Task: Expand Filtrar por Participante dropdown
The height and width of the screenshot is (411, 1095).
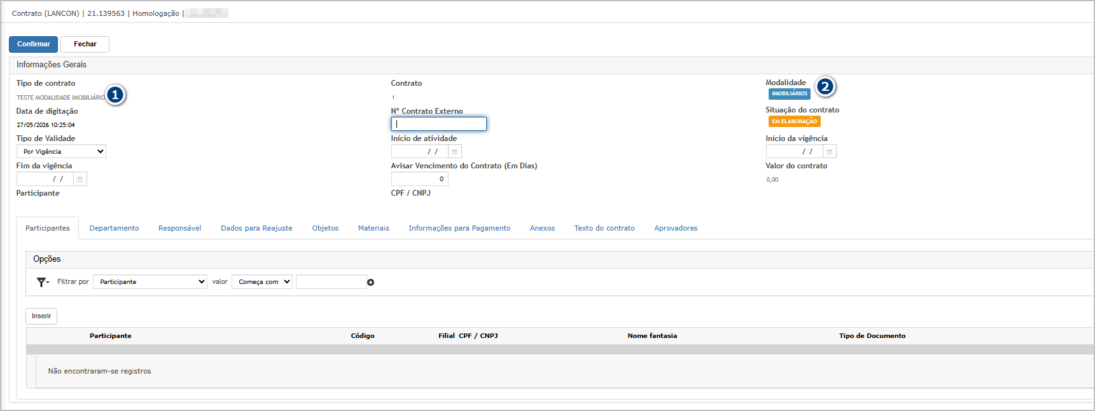Action: 150,282
